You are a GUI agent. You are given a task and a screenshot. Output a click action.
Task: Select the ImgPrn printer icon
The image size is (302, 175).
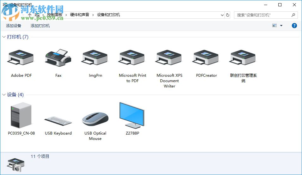click(95, 58)
